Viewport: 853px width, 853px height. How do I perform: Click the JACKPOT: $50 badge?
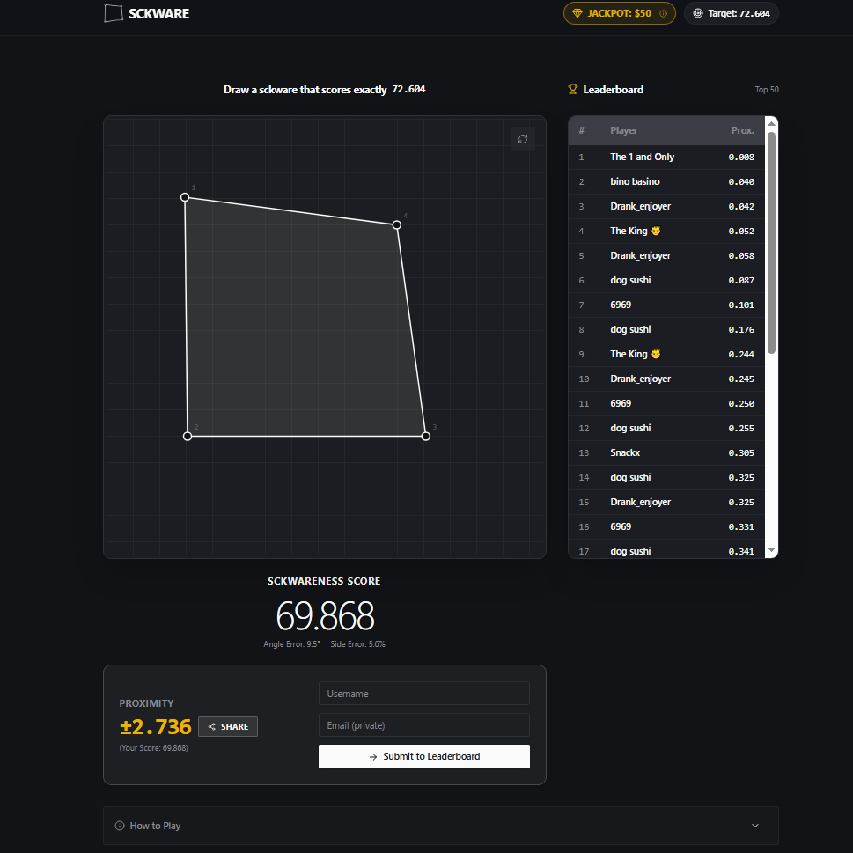[619, 13]
